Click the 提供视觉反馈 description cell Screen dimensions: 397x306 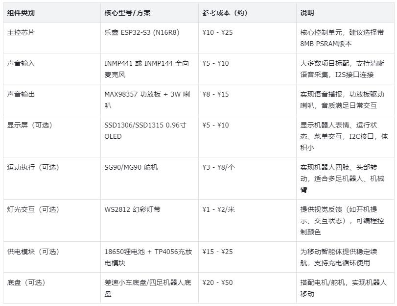tap(345, 221)
